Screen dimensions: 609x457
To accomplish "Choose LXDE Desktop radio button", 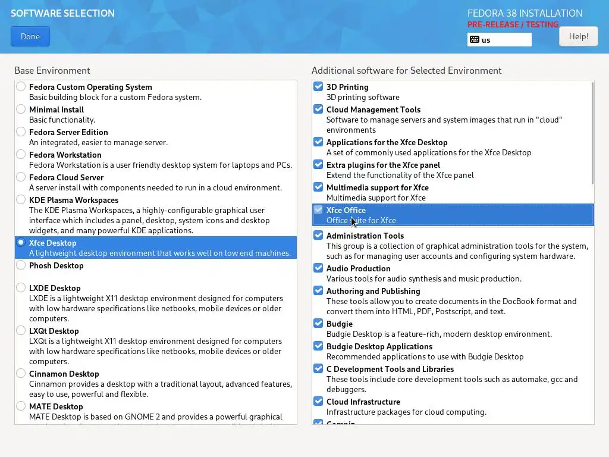I will [21, 287].
